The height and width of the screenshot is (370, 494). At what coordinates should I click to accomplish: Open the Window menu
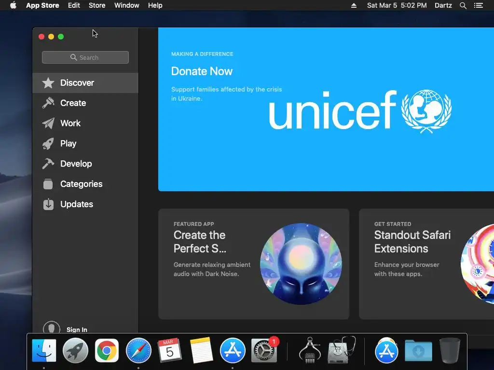(127, 5)
